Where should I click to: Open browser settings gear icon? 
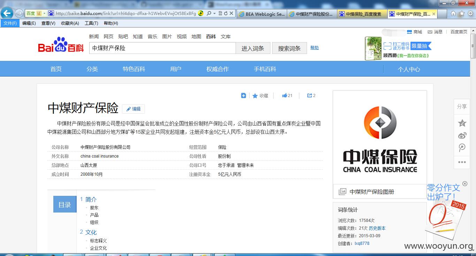(x=470, y=14)
